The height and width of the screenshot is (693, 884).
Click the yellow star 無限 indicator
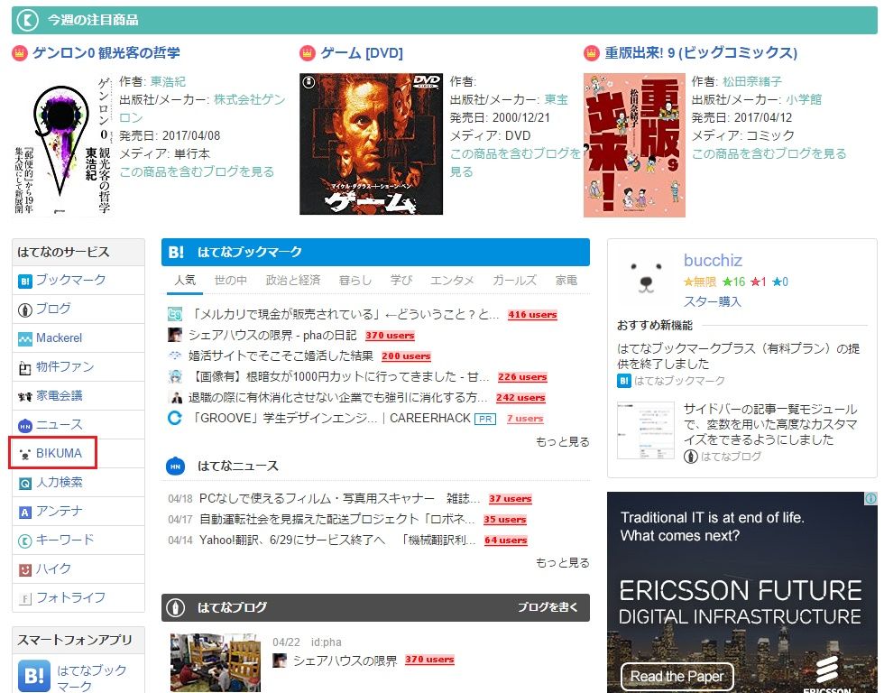point(700,282)
